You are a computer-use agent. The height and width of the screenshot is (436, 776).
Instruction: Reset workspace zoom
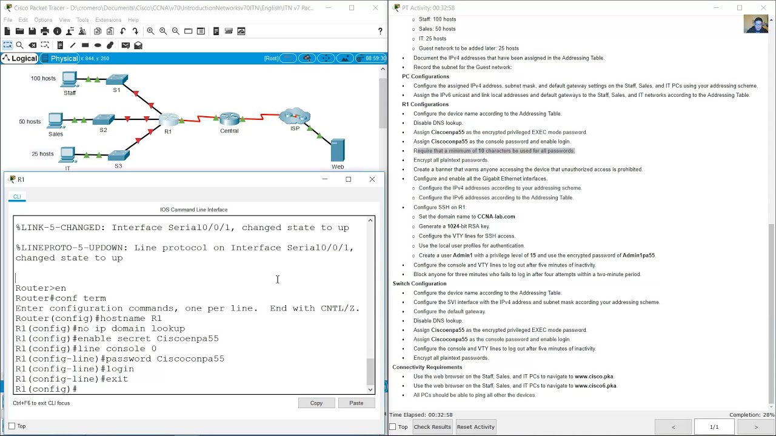point(163,31)
